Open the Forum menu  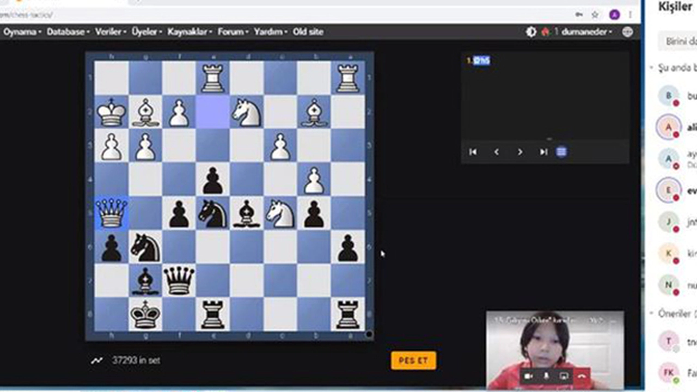[x=233, y=32]
